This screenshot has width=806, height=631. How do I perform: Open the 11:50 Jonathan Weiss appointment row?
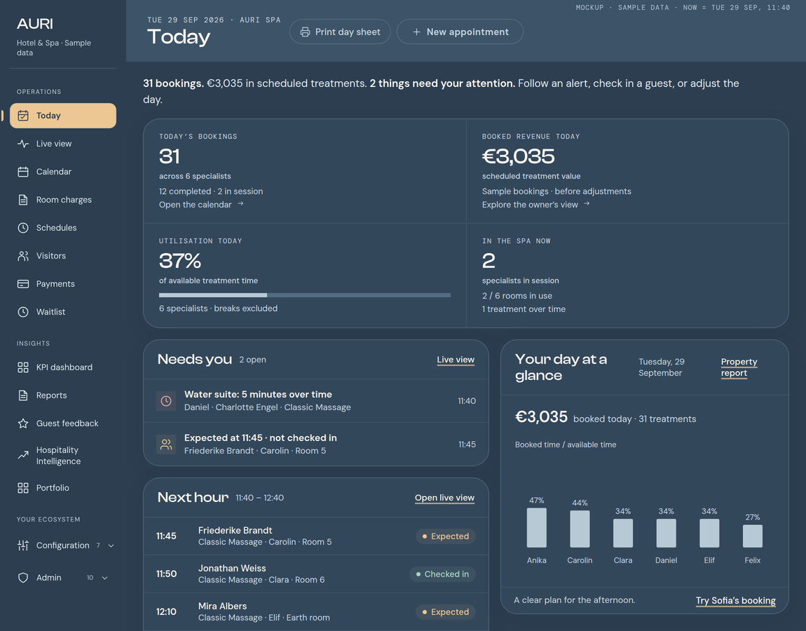tap(315, 574)
